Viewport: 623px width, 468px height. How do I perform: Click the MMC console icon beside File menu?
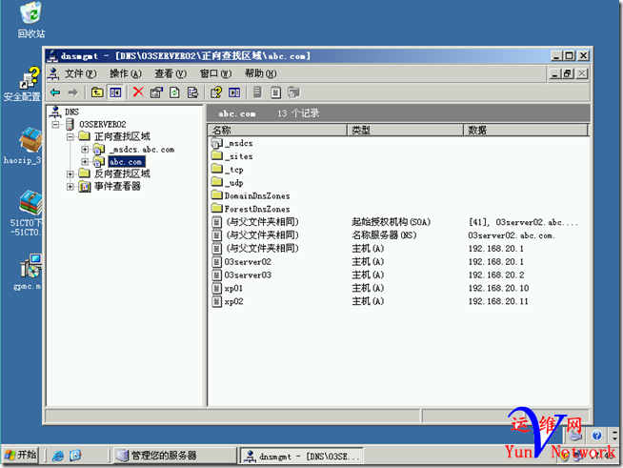point(53,73)
